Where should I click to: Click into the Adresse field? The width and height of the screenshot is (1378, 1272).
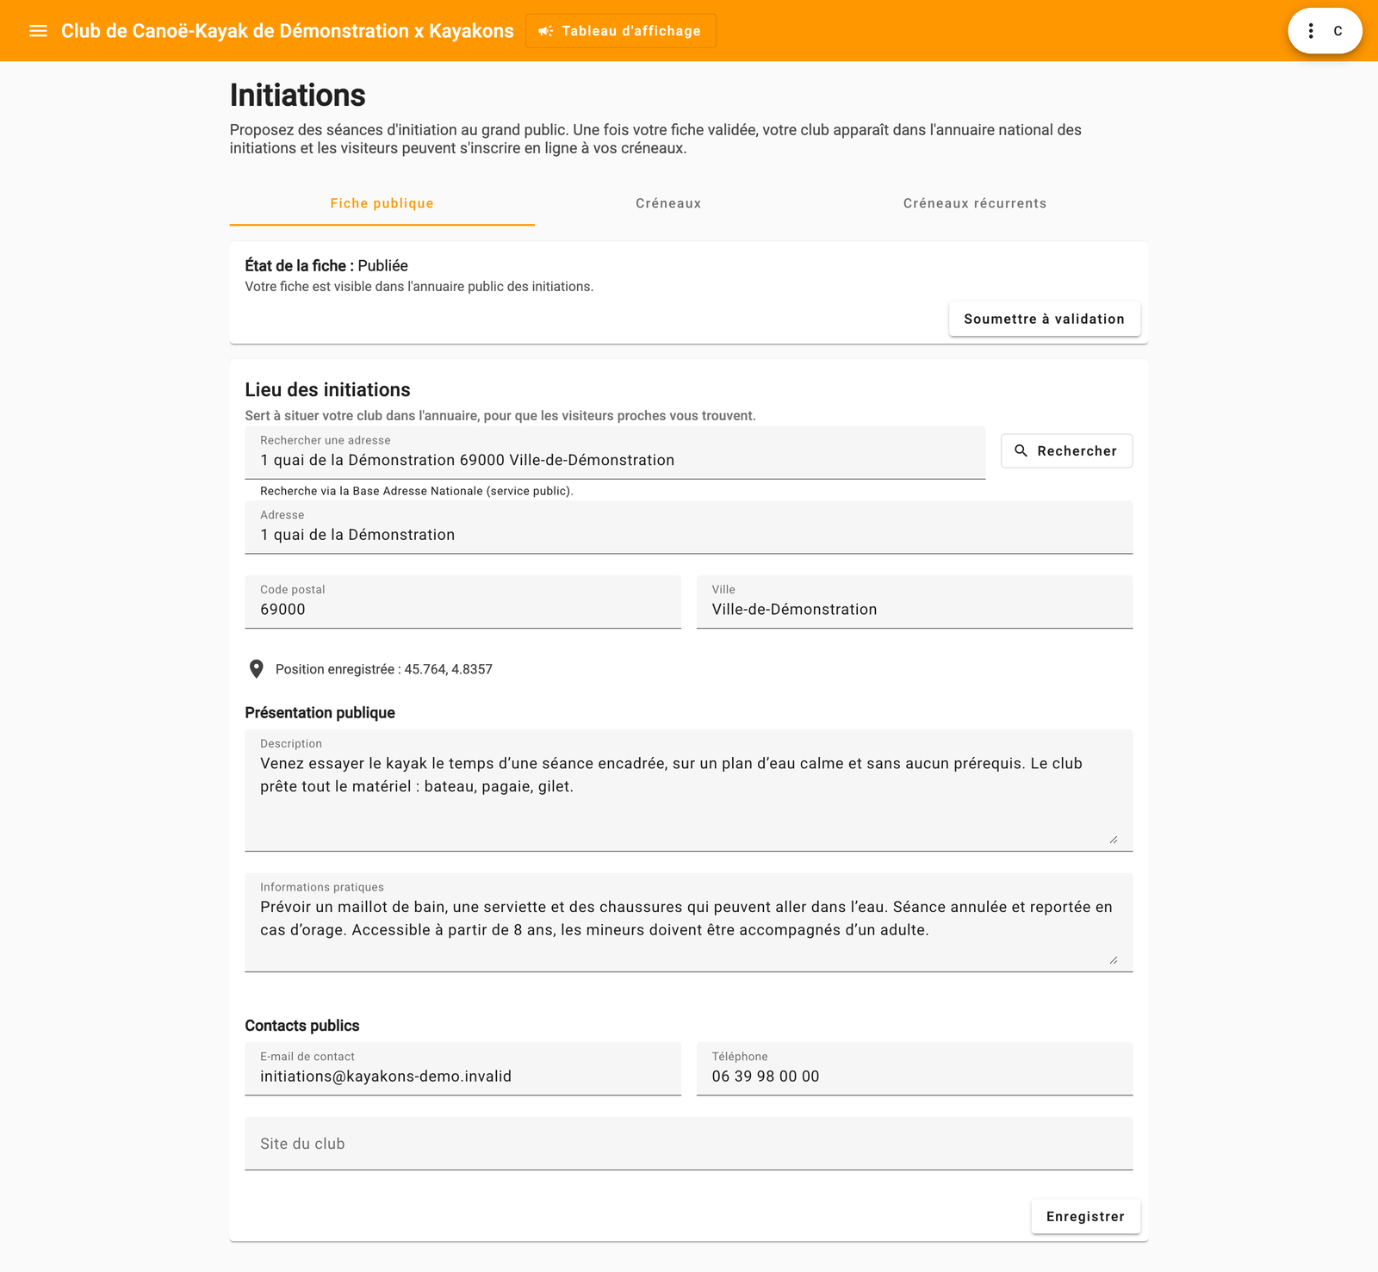(x=689, y=527)
